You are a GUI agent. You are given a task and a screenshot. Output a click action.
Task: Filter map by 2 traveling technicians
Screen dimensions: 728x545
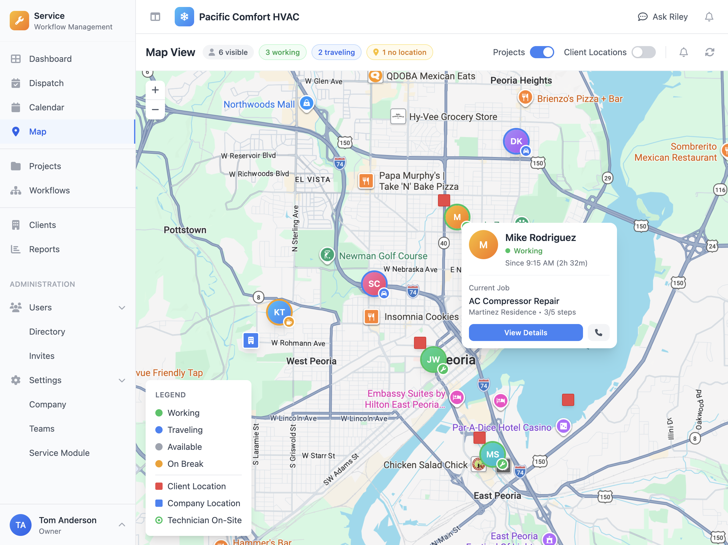(x=336, y=52)
